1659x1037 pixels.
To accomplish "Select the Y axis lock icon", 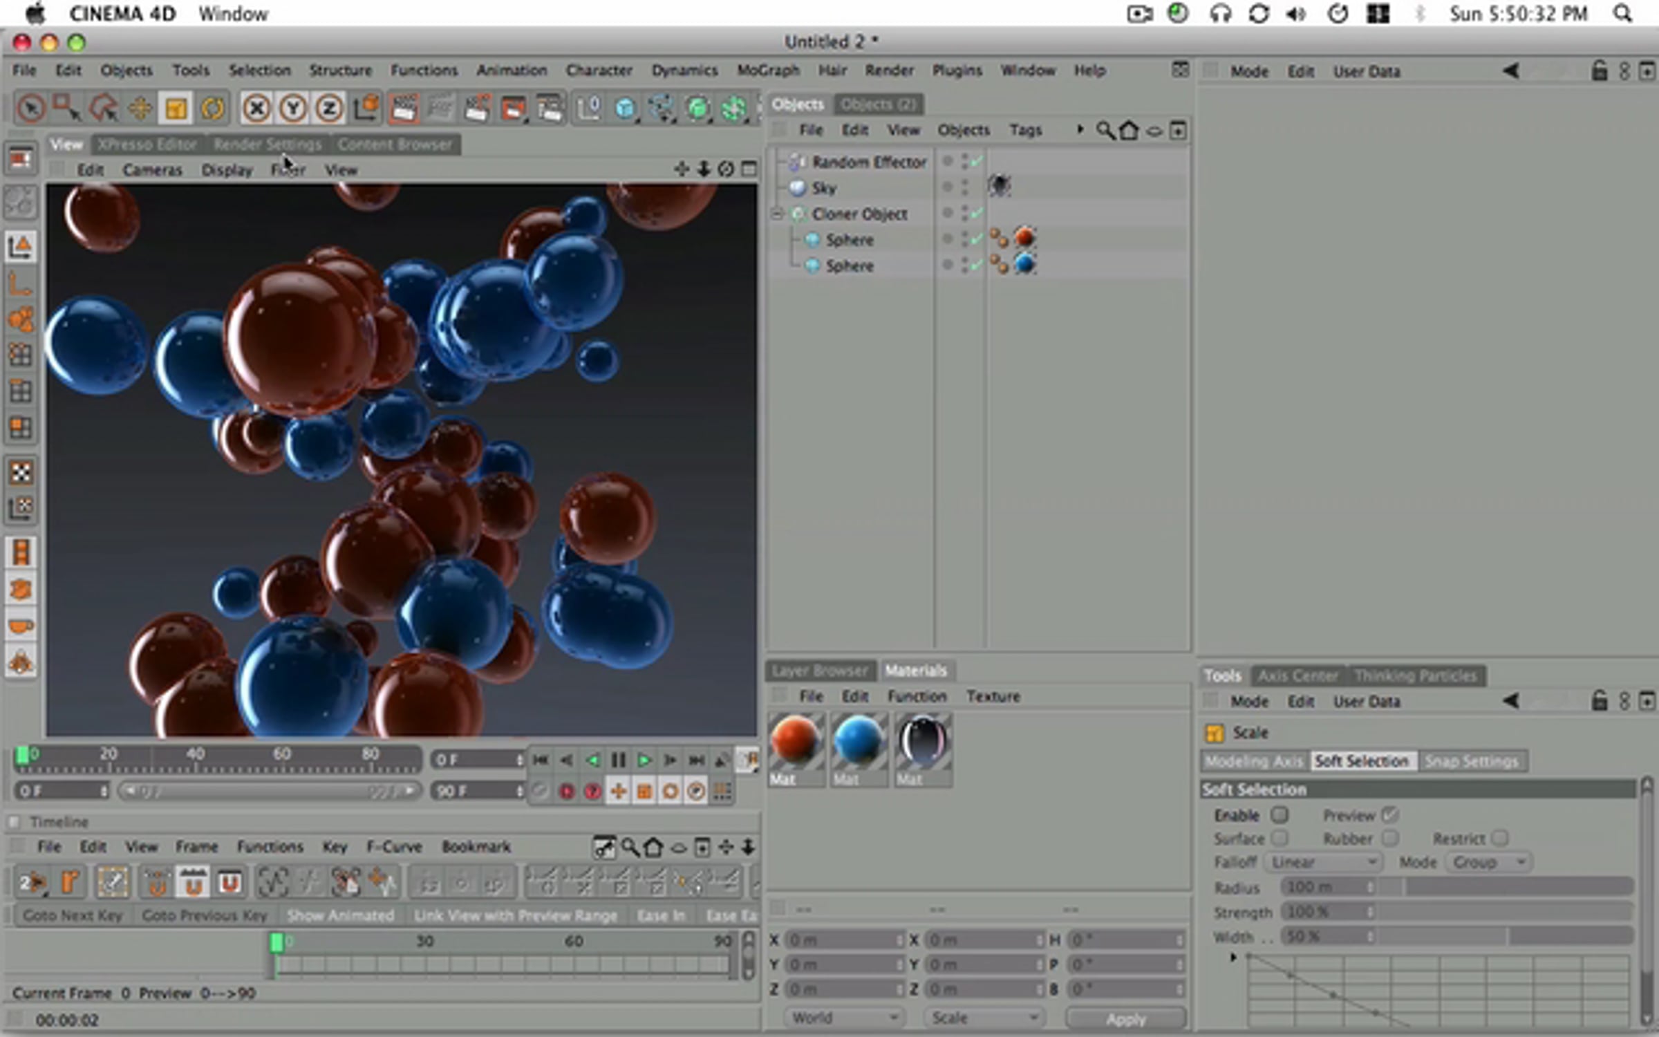I will click(293, 109).
